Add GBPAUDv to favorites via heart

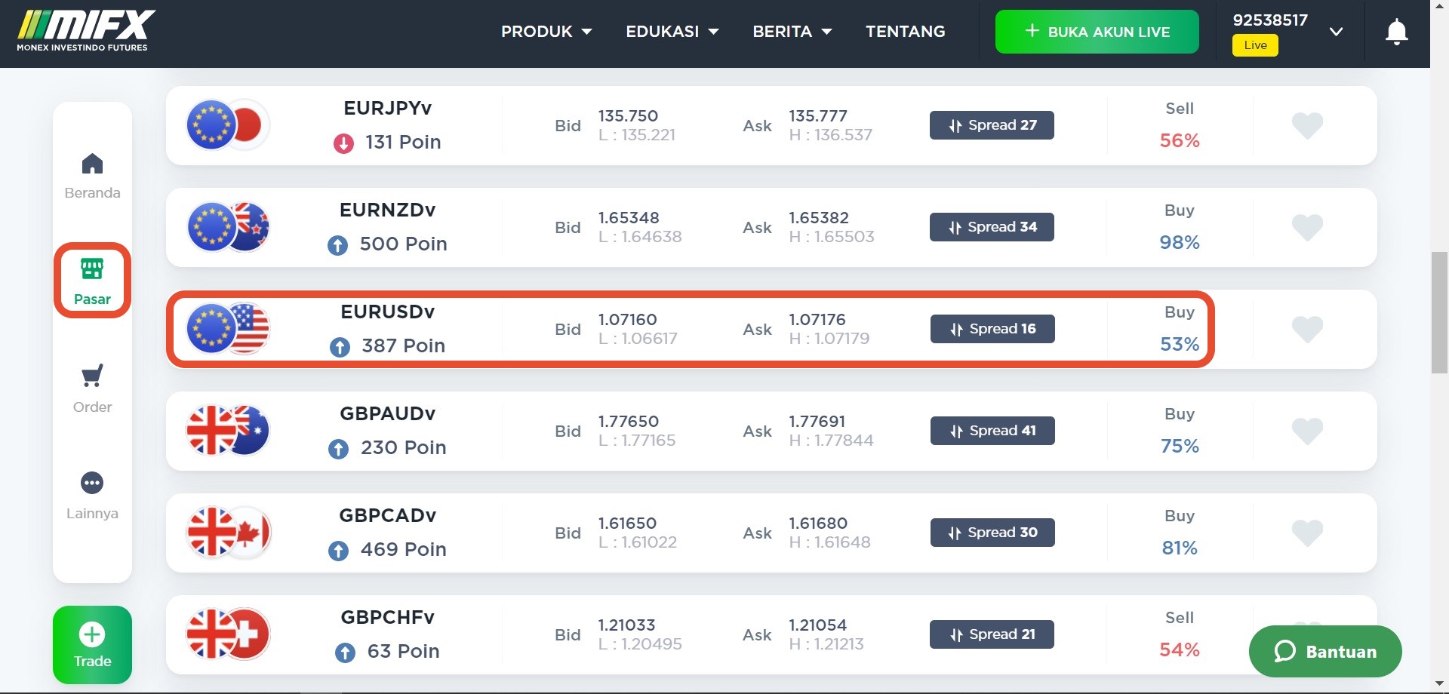1307,431
